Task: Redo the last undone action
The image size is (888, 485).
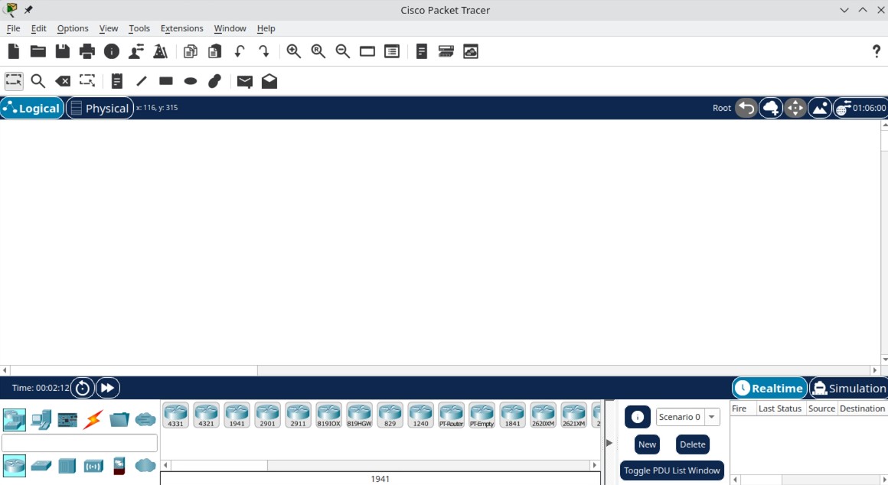Action: tap(264, 51)
